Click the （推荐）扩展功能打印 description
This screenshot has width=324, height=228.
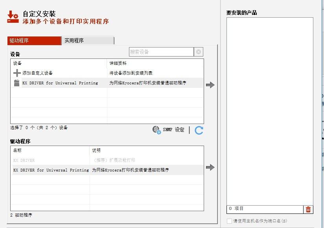(114, 160)
